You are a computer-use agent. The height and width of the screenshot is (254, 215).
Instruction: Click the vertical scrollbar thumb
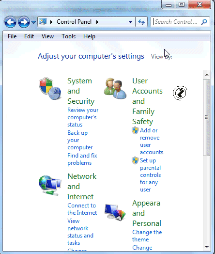tap(206, 117)
